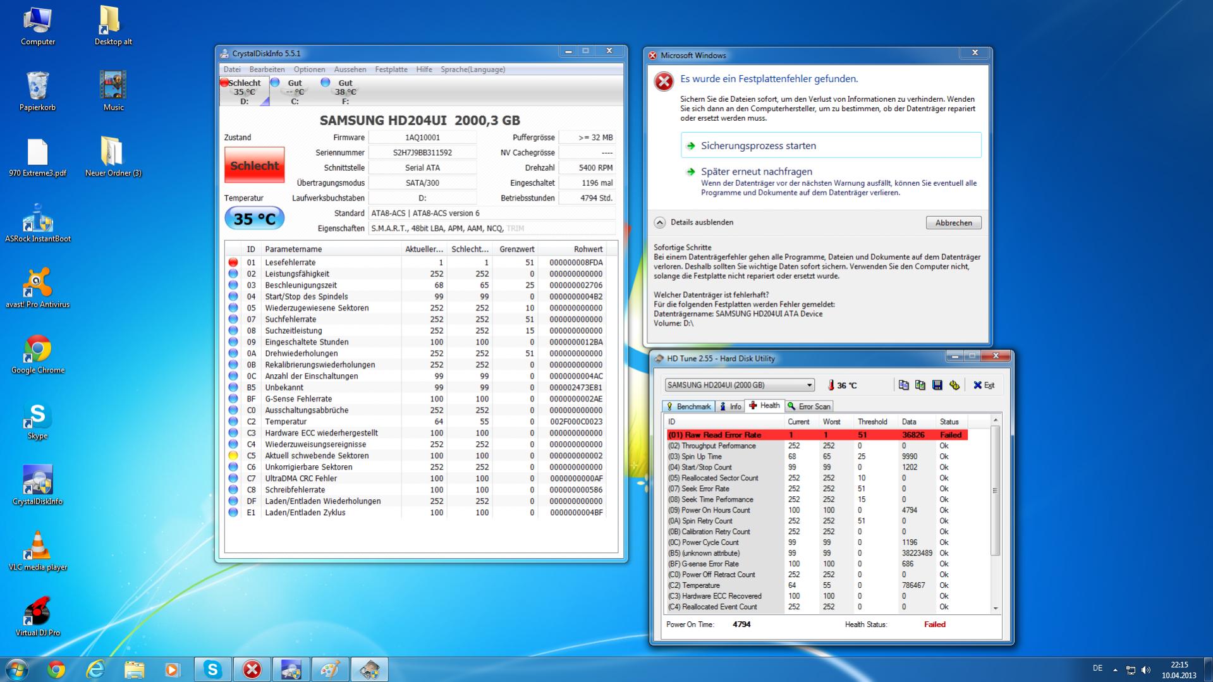Open the HD Tune drive selection dropdown
Image resolution: width=1213 pixels, height=682 pixels.
tap(740, 385)
